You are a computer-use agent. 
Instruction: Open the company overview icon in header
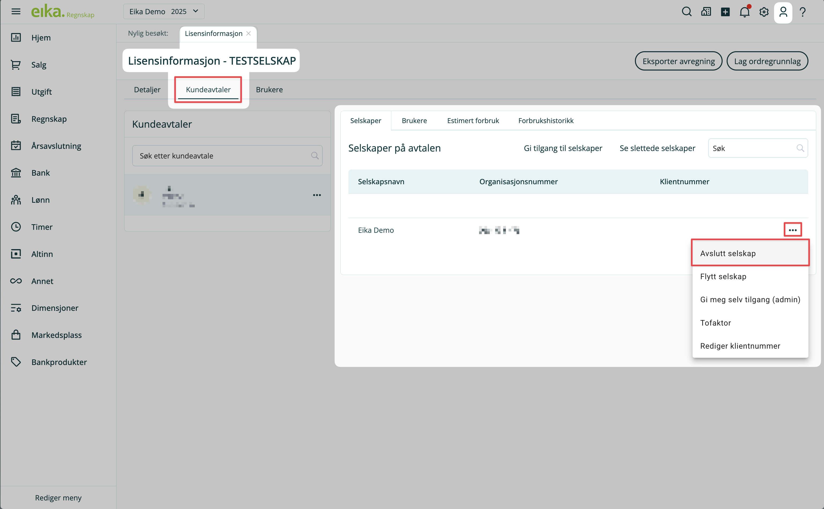tap(706, 12)
